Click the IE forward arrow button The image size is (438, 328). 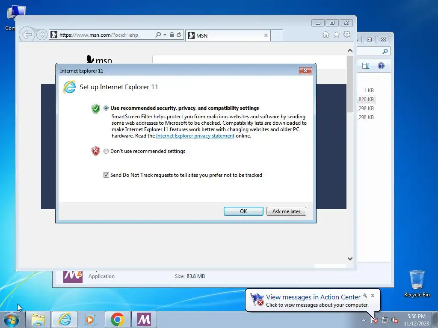click(41, 35)
